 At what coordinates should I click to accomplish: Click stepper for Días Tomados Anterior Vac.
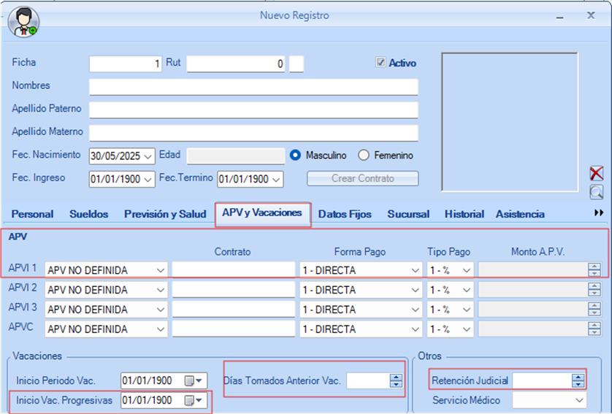[x=396, y=380]
